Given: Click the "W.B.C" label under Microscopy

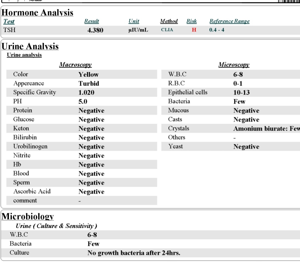Looking at the screenshot, I should (177, 74).
